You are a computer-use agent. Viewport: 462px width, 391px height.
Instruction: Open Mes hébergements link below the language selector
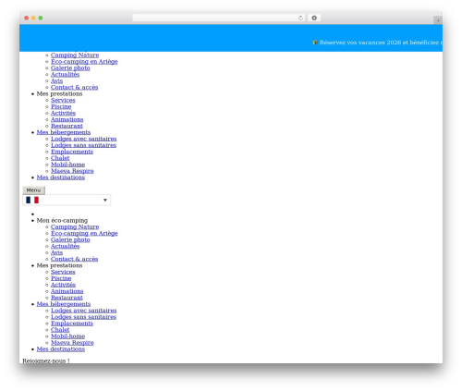[64, 304]
